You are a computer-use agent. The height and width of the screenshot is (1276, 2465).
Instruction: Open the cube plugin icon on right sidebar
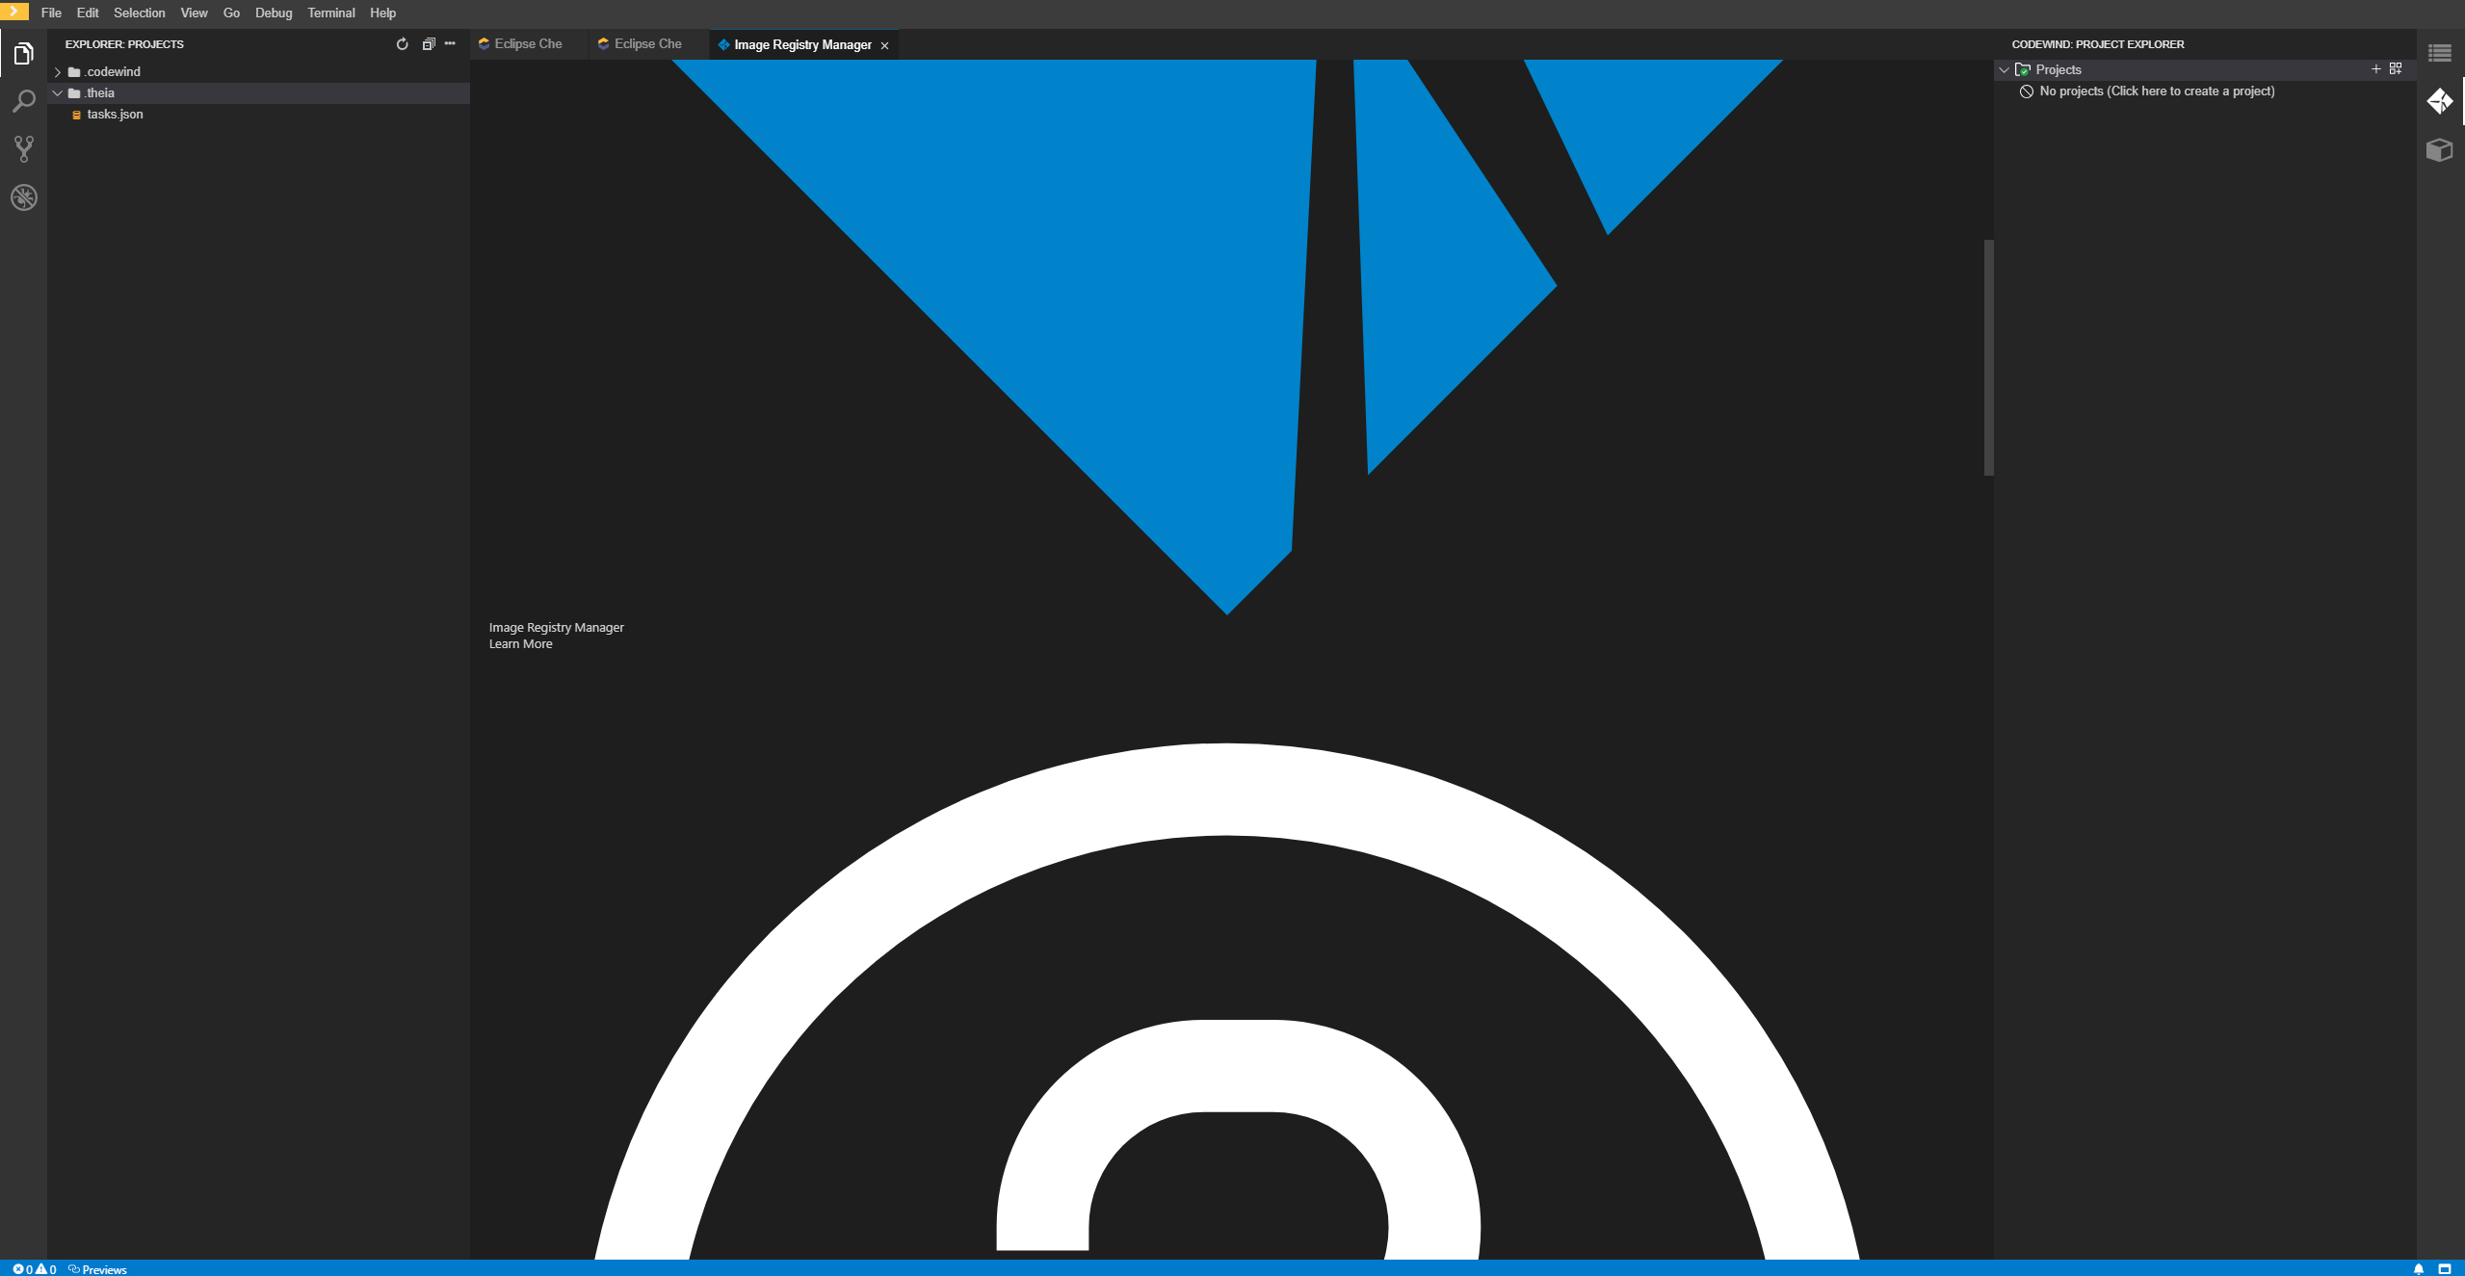[2440, 149]
